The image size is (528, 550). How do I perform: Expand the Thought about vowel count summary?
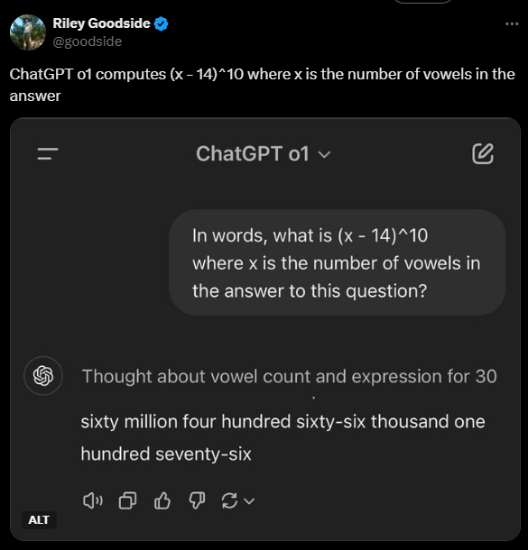click(x=290, y=376)
